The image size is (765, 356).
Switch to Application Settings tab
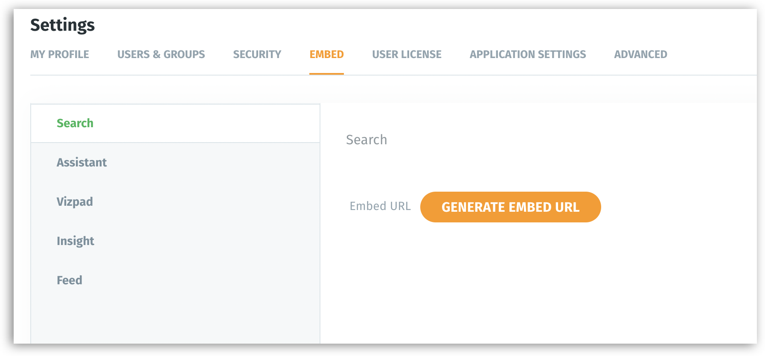(x=528, y=55)
